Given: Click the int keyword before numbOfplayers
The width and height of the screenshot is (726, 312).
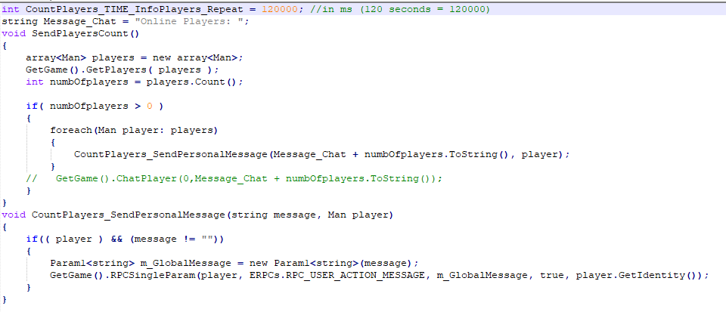Looking at the screenshot, I should tap(35, 82).
